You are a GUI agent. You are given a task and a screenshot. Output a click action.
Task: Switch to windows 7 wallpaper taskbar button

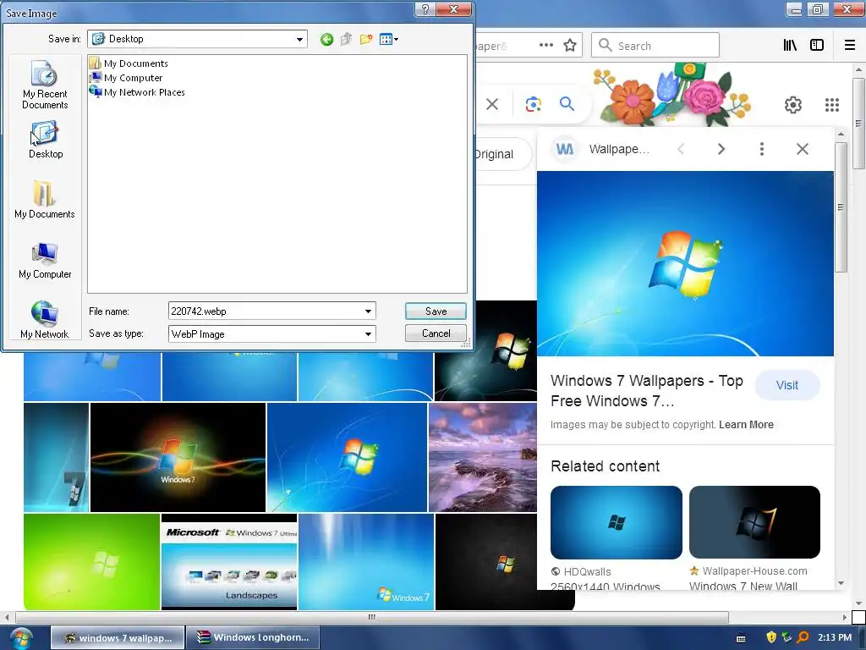point(118,638)
